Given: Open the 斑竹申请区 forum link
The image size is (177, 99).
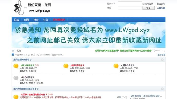Looking at the screenshot, I should pyautogui.click(x=27, y=77).
